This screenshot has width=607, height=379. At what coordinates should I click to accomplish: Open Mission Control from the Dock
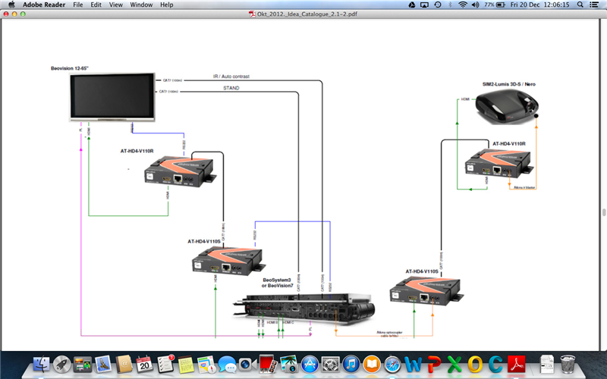83,365
